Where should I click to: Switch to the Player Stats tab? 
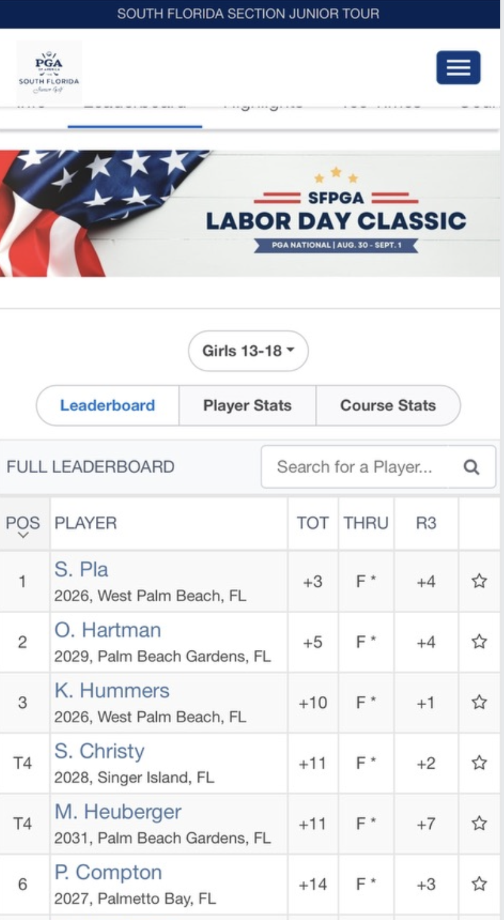[x=247, y=405]
